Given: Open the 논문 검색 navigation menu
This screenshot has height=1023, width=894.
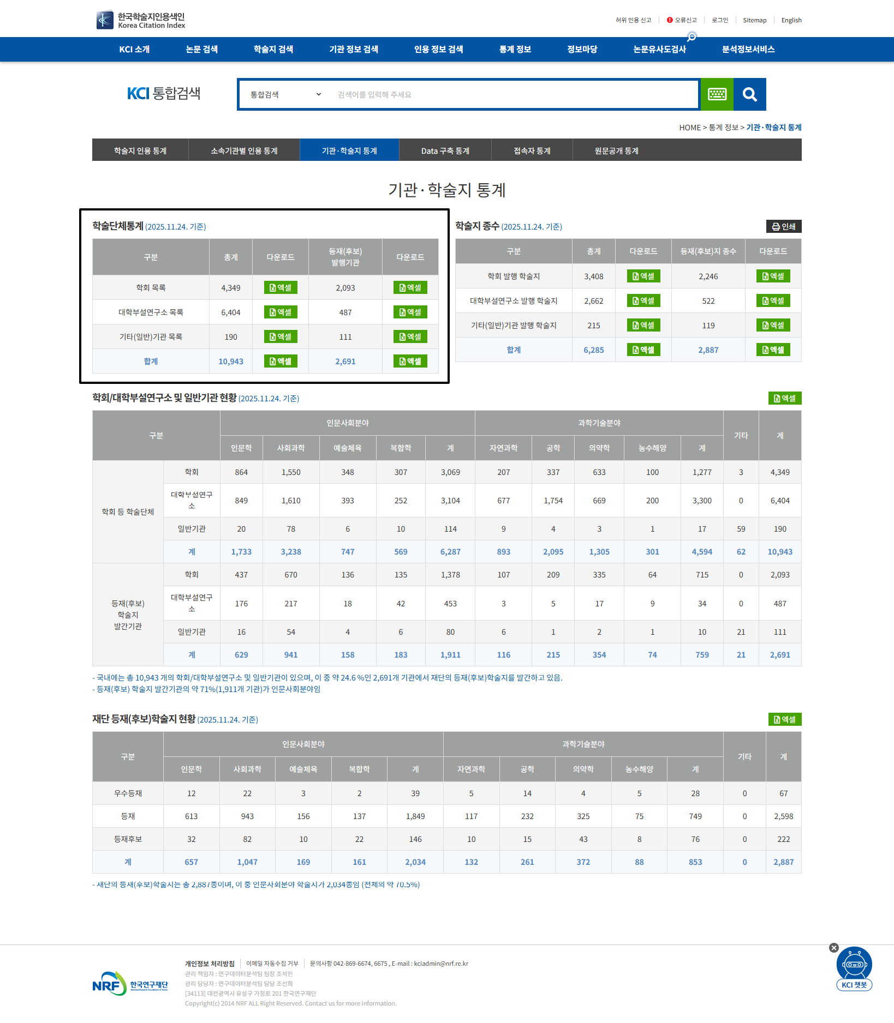Looking at the screenshot, I should pos(201,49).
